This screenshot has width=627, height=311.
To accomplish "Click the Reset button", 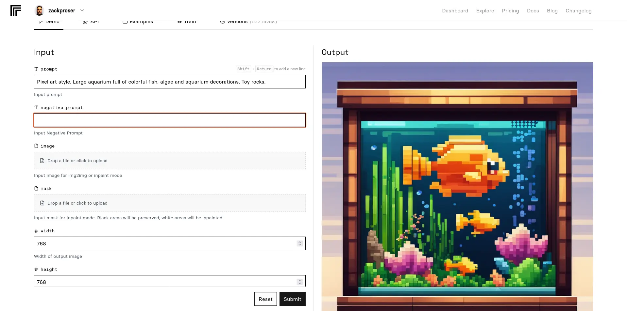I will (x=265, y=299).
